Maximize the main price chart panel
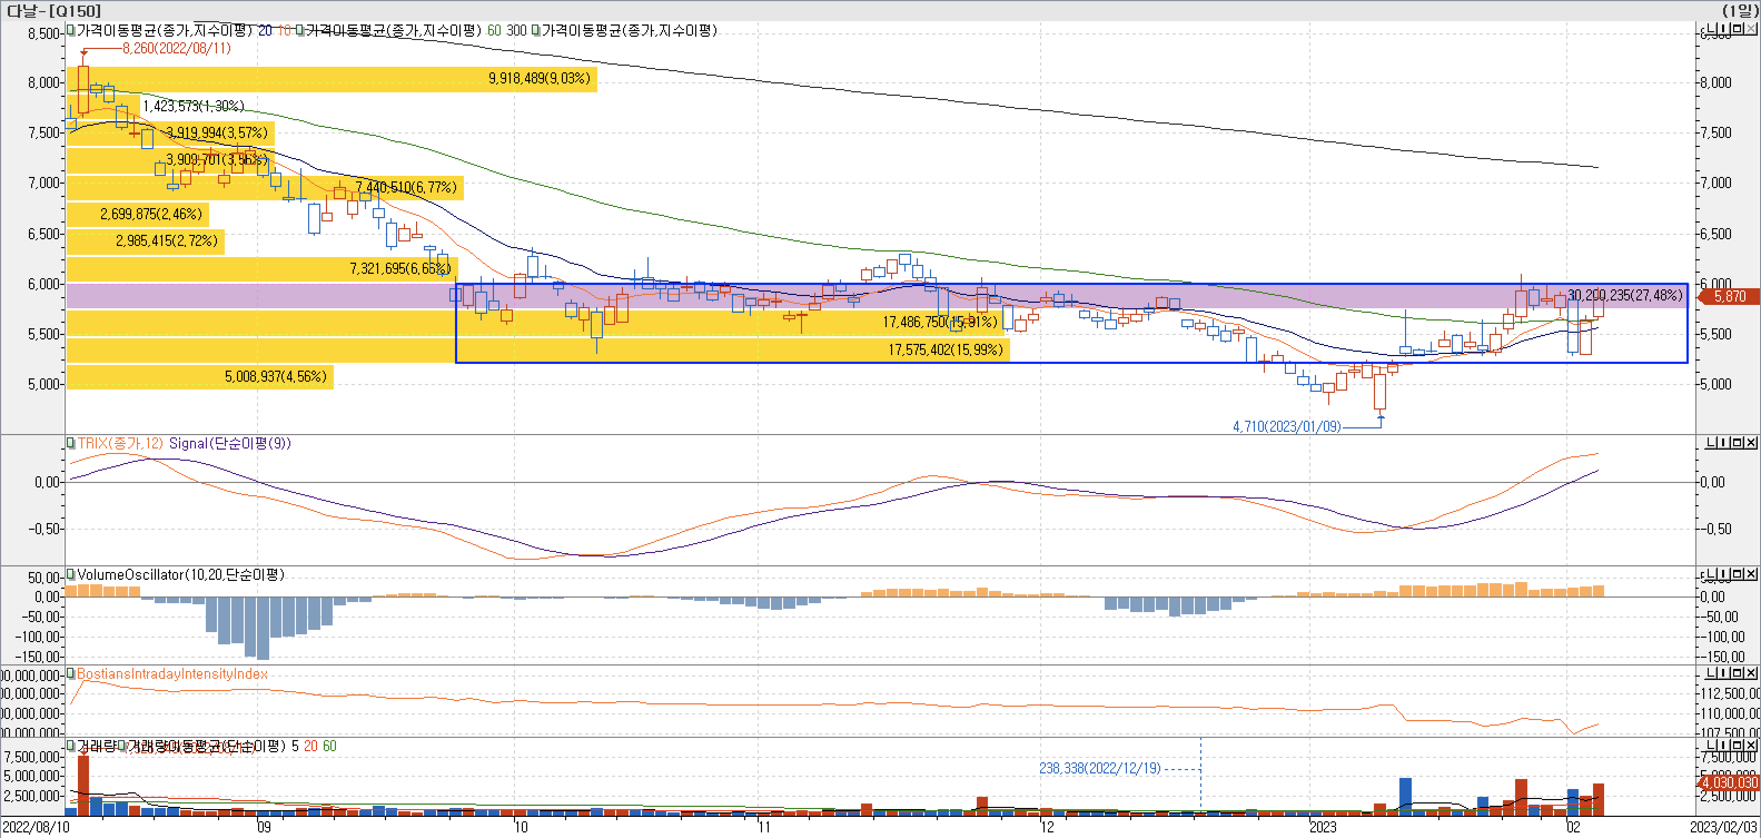This screenshot has height=838, width=1761. pos(1737,29)
